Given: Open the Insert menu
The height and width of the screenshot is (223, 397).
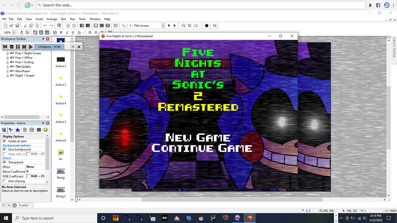Looking at the screenshot, I should pyautogui.click(x=39, y=19).
